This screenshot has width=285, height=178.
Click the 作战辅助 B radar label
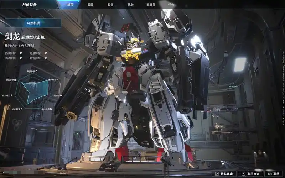click(x=57, y=95)
